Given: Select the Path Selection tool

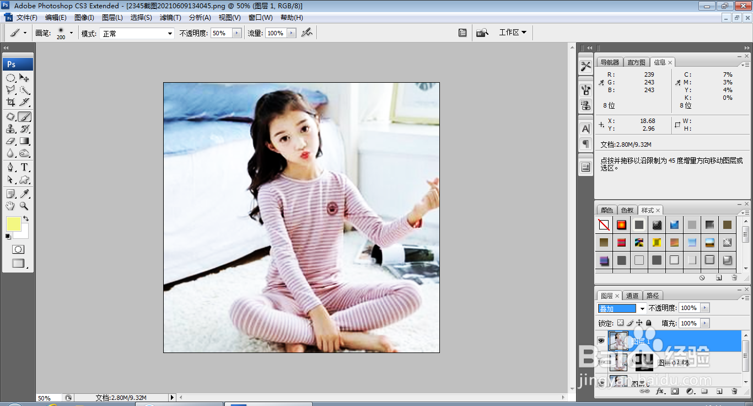Looking at the screenshot, I should pos(10,180).
